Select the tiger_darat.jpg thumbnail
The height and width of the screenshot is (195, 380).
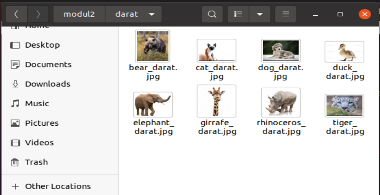point(344,106)
